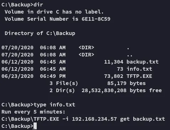Click the TFTP.EXE filename in the listing
The height and width of the screenshot is (130, 170).
click(139, 76)
